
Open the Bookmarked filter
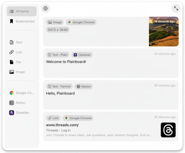click(x=22, y=21)
